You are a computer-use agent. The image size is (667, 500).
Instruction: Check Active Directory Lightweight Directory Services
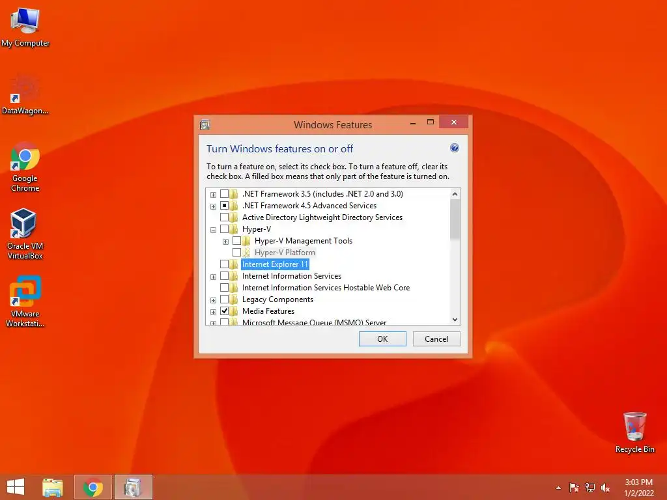pos(224,217)
